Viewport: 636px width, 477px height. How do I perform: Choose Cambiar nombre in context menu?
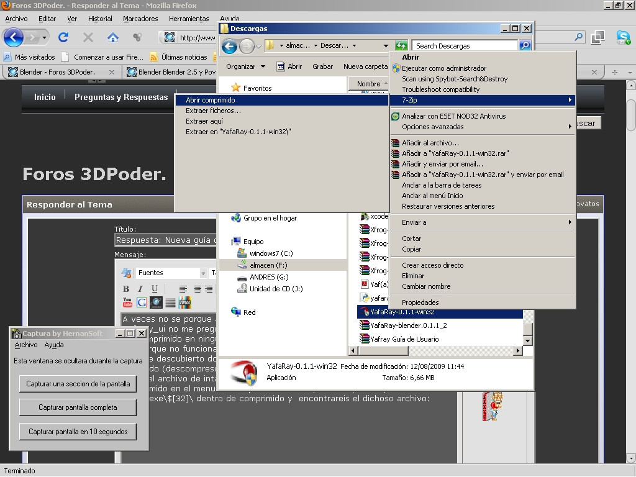482,286
